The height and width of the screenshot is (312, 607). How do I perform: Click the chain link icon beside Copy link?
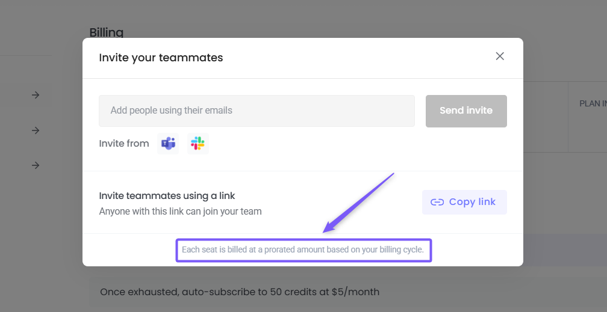[437, 203]
